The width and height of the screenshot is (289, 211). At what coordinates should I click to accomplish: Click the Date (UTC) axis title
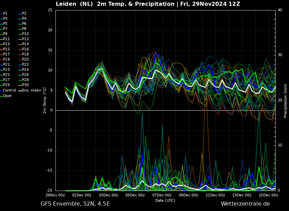(x=165, y=200)
